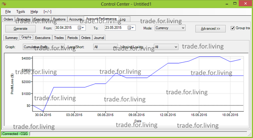This screenshot has width=253, height=138.
Task: Click the Connected - CQG status indicator
Action: click(x=15, y=134)
